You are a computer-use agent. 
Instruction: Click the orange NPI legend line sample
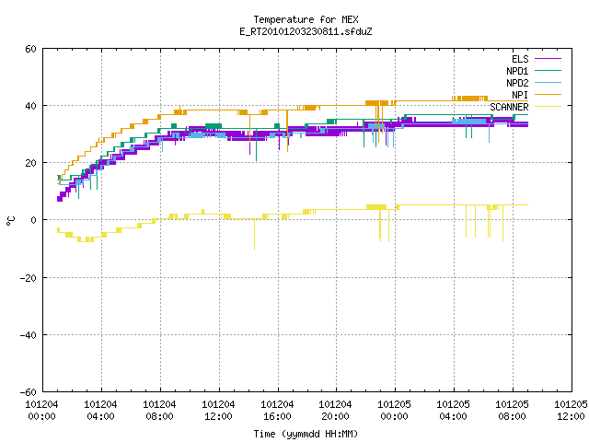pos(548,95)
